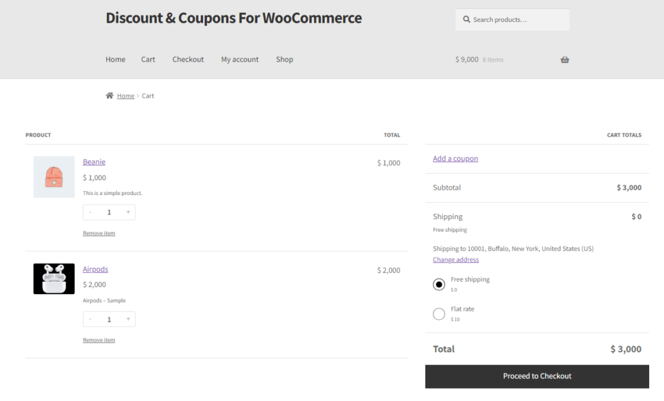Click Proceed to Checkout button
Viewport: 664px width, 401px height.
[x=537, y=376]
